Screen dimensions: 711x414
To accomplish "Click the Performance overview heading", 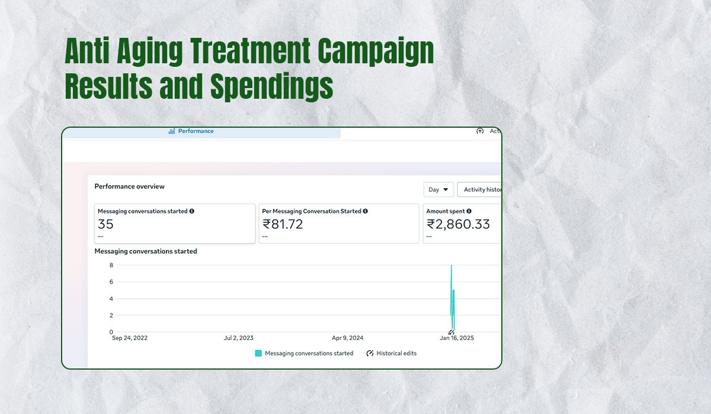I will click(130, 186).
